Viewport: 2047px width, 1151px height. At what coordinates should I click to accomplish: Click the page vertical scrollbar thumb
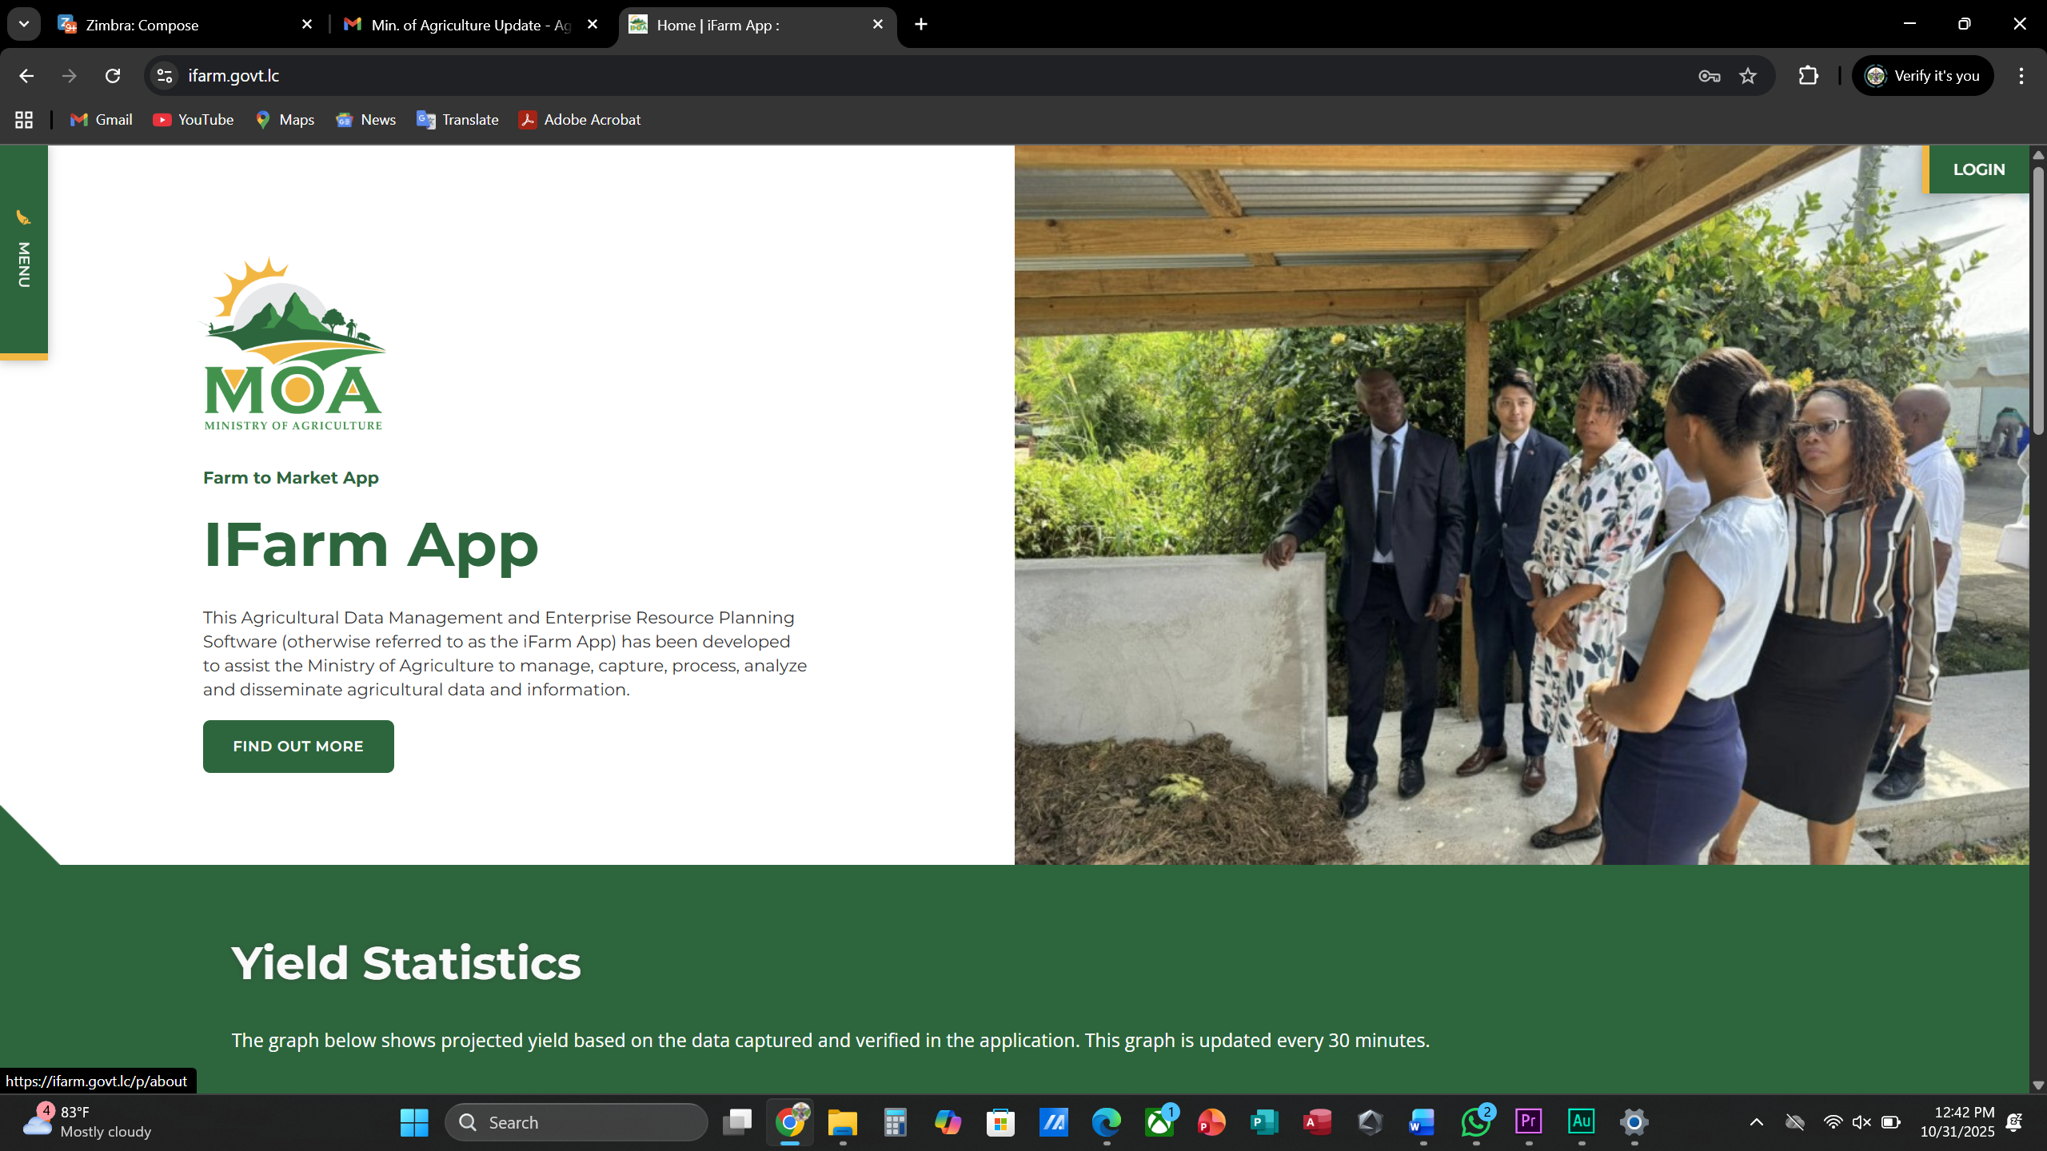click(x=2038, y=300)
